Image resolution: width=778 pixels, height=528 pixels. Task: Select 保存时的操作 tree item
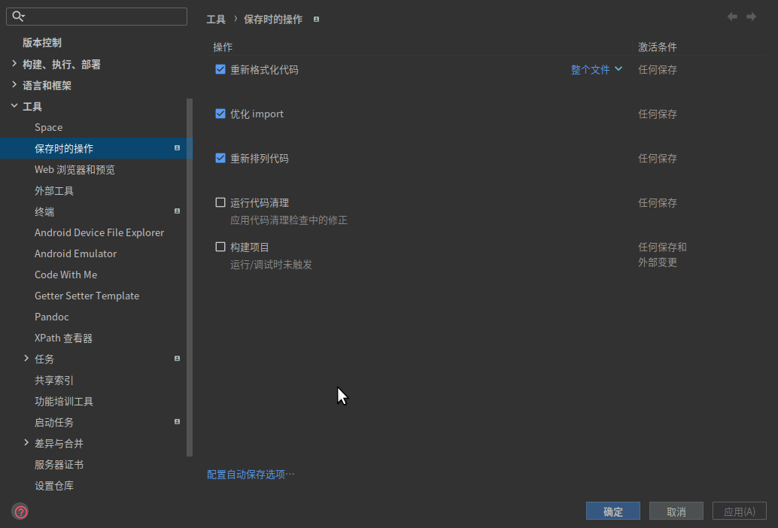click(96, 148)
